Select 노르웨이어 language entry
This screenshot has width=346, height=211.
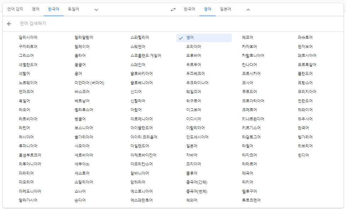point(28,83)
